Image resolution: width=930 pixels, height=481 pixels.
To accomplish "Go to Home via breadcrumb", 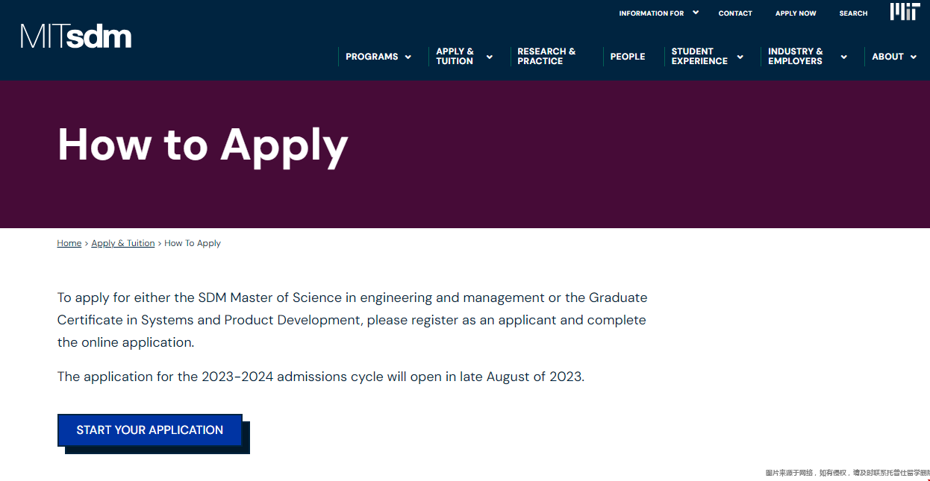I will tap(69, 243).
